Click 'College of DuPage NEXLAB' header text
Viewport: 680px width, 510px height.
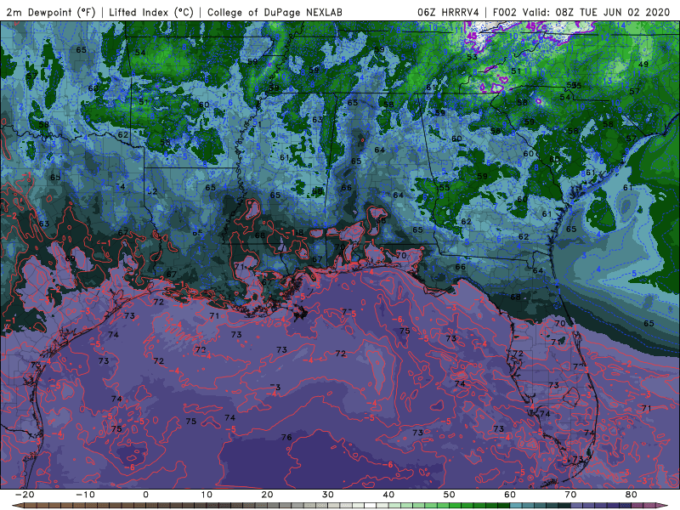coord(275,12)
